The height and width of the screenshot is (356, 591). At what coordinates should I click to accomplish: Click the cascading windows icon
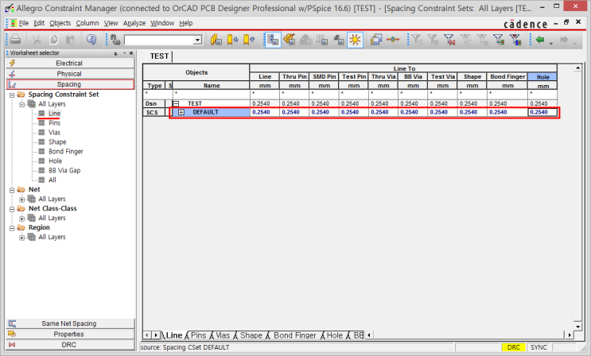pyautogui.click(x=376, y=40)
